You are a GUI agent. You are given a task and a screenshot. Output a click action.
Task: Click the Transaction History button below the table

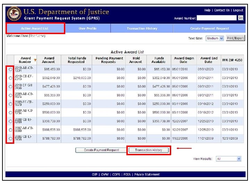coord(149,150)
